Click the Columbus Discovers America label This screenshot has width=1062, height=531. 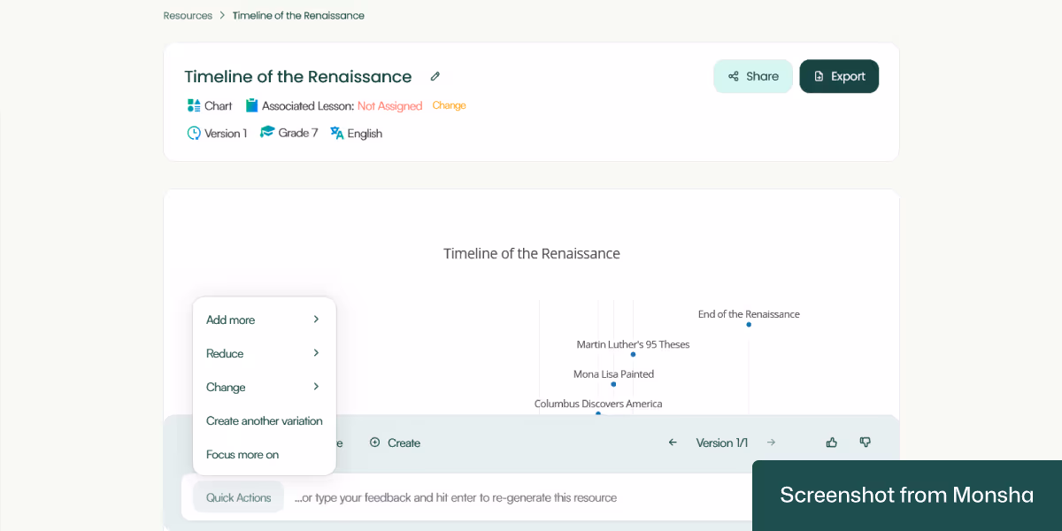(598, 404)
